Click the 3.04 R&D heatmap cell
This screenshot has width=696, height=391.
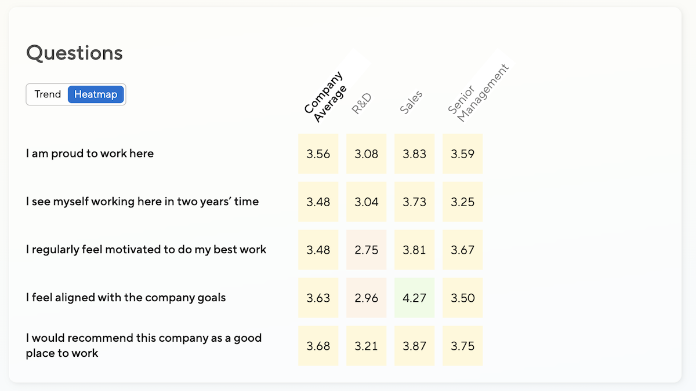366,202
